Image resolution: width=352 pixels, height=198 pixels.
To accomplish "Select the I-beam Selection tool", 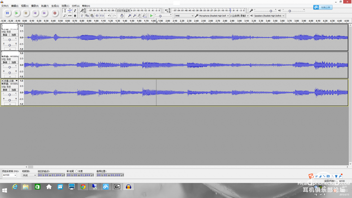I will (65, 11).
